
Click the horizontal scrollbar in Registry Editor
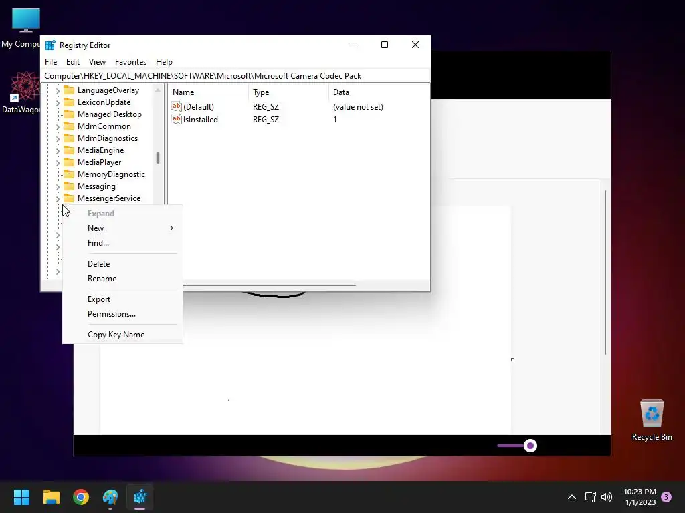coord(270,285)
